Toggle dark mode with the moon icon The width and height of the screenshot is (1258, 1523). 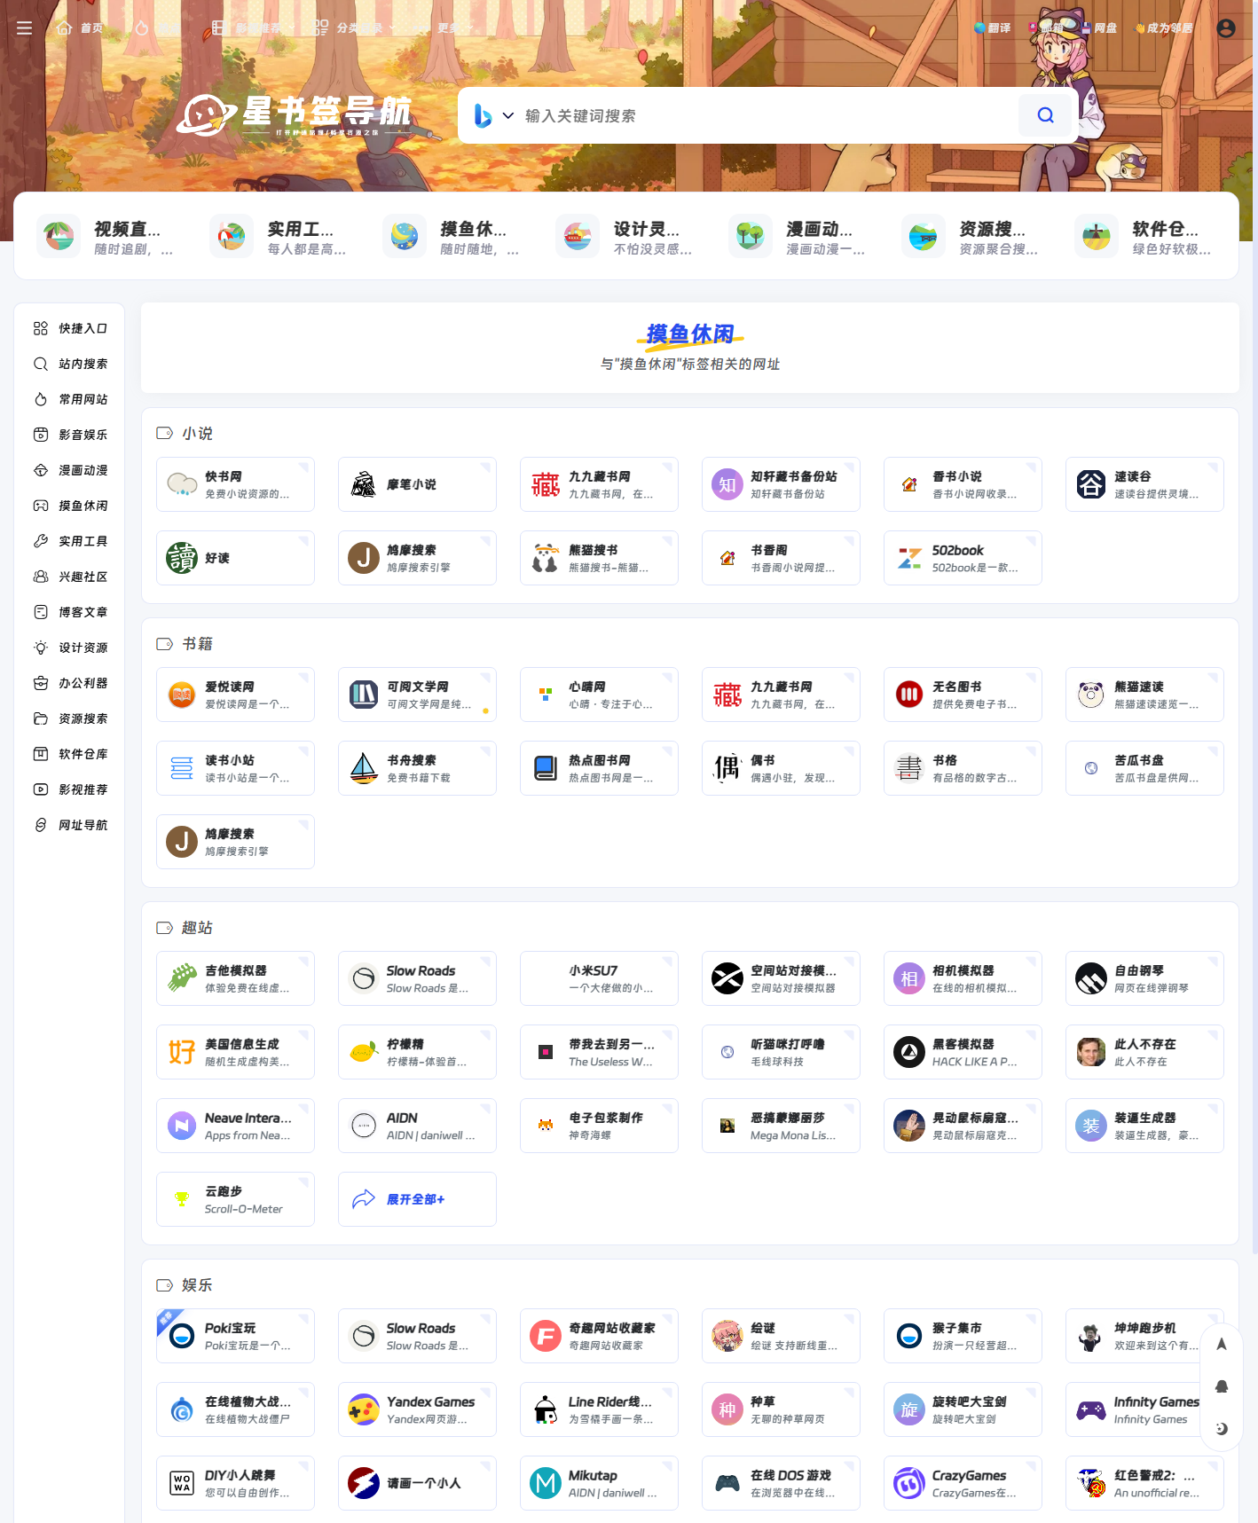tap(1222, 1428)
